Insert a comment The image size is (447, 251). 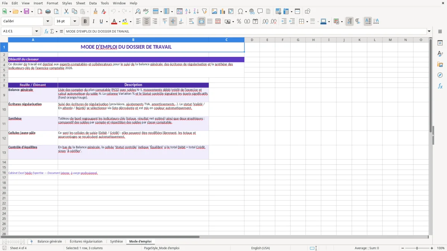pyautogui.click(x=260, y=12)
